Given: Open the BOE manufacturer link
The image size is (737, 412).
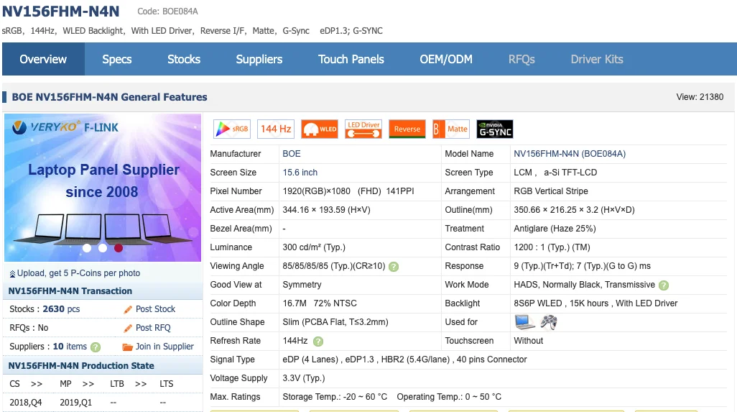Looking at the screenshot, I should (x=292, y=154).
